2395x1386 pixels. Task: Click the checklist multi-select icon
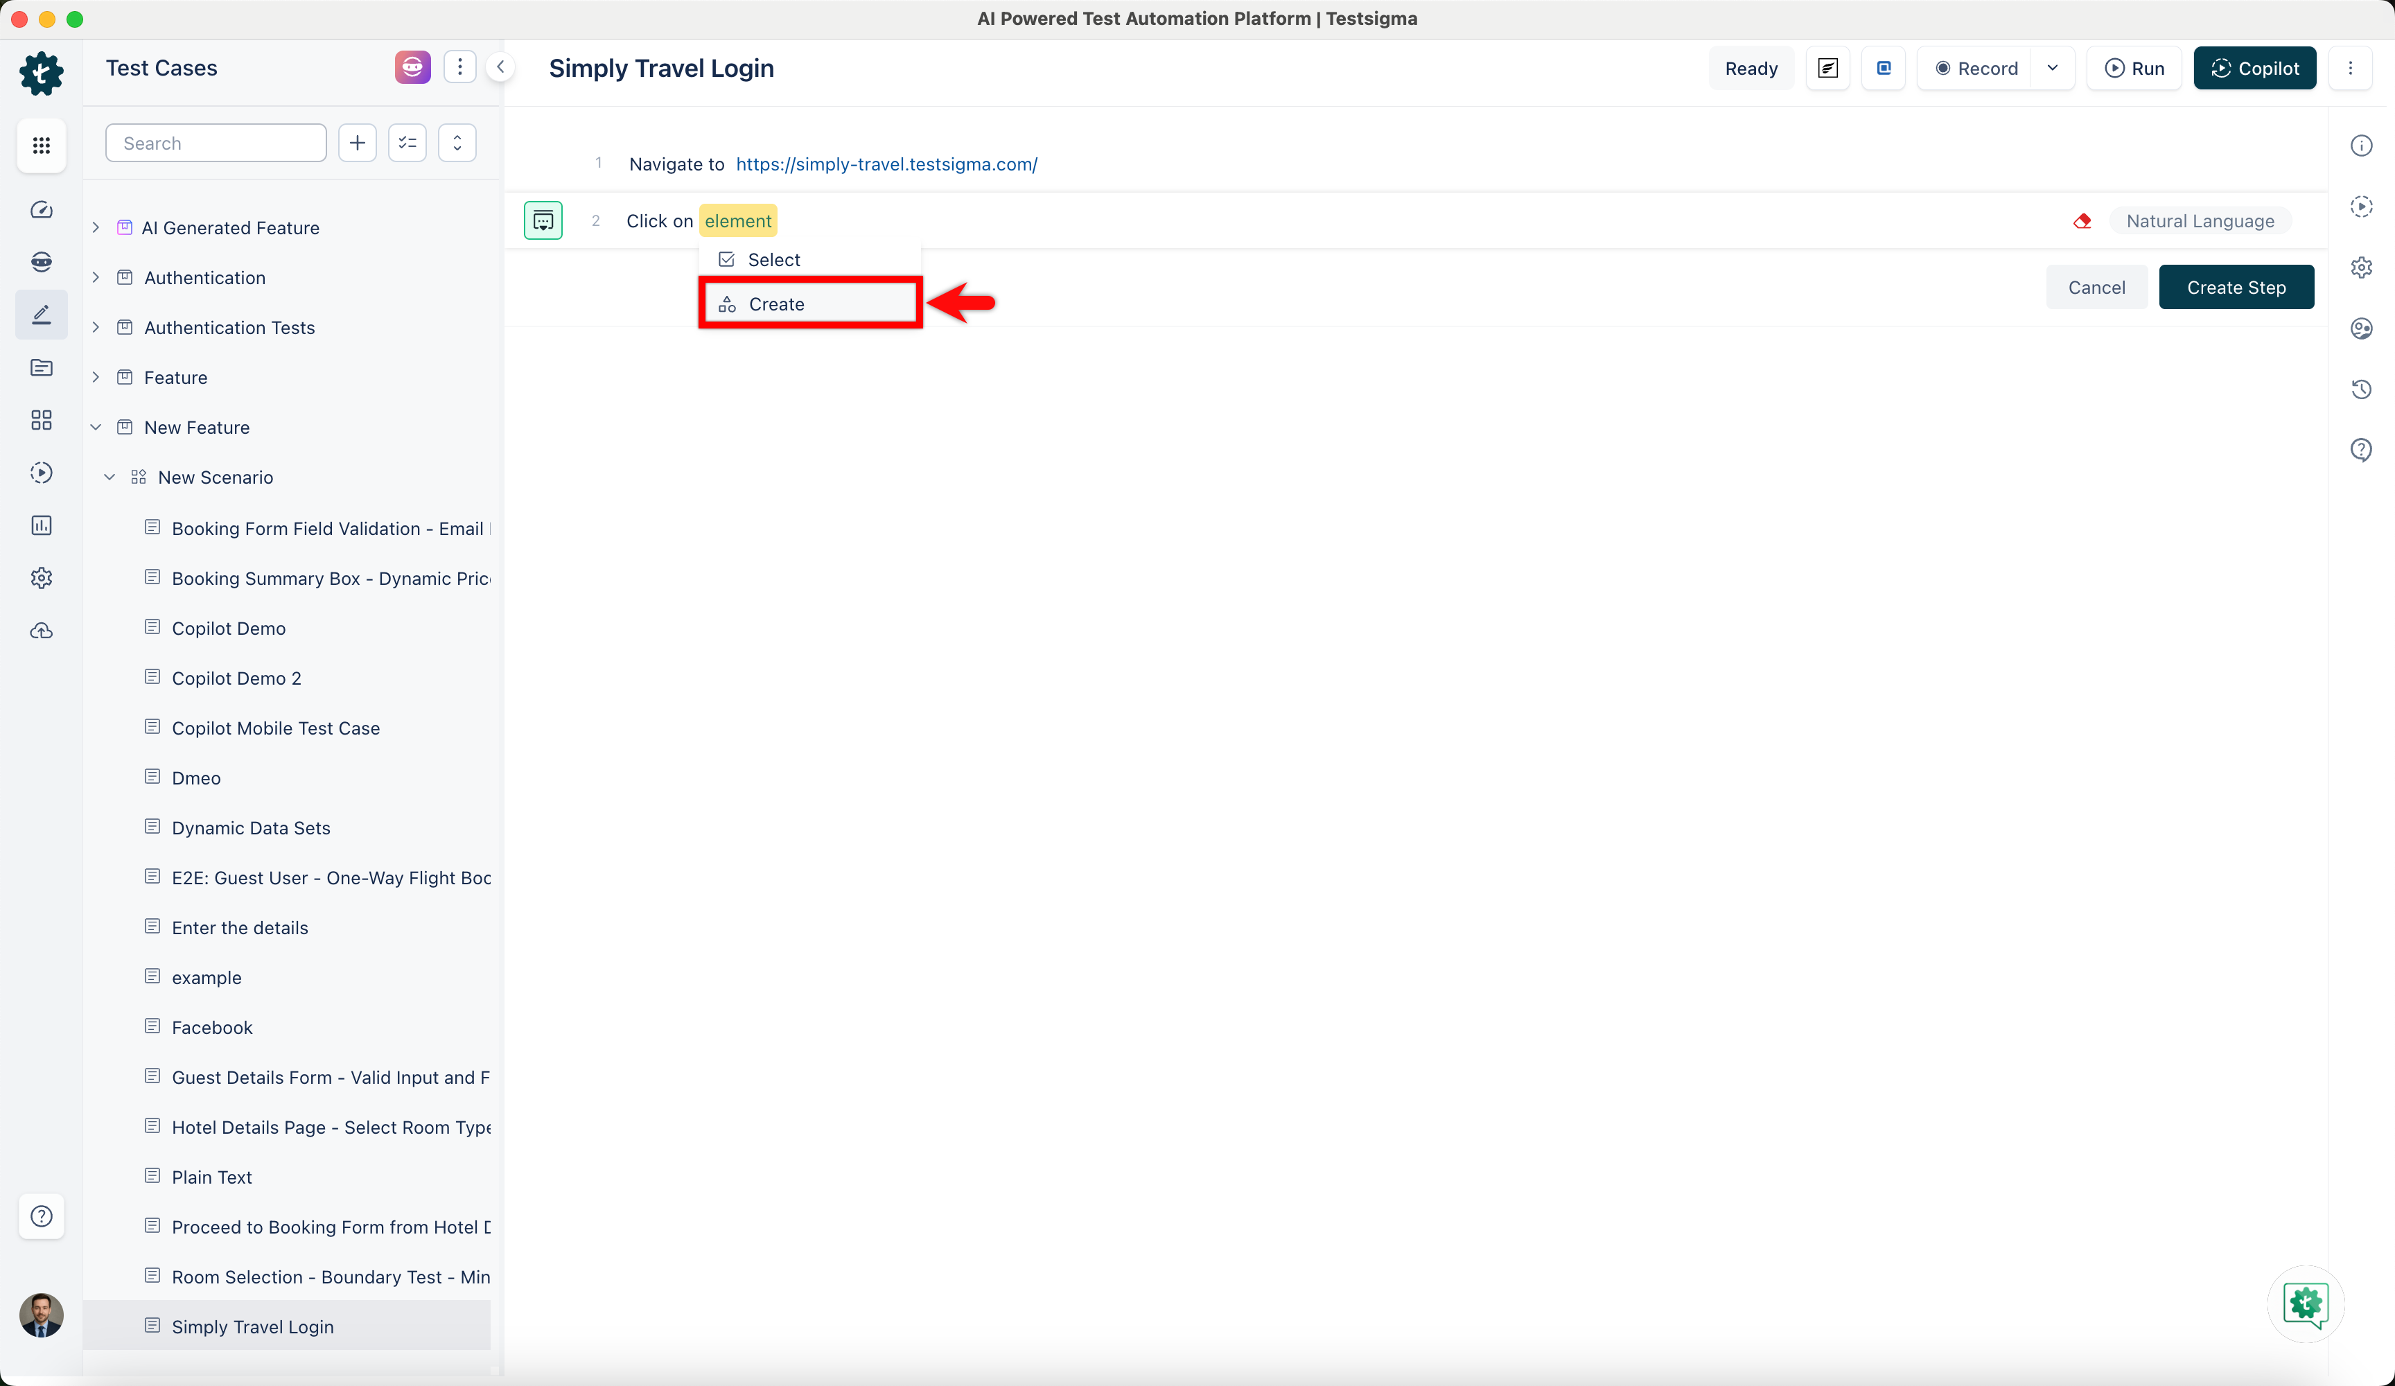point(407,143)
